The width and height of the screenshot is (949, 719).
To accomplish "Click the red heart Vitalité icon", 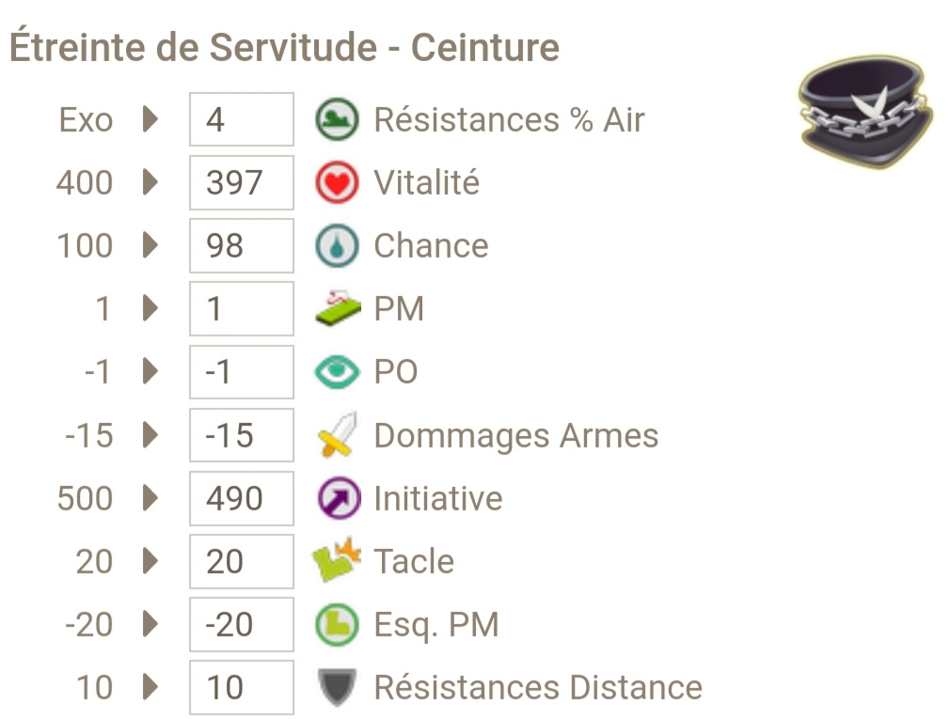I will (337, 182).
